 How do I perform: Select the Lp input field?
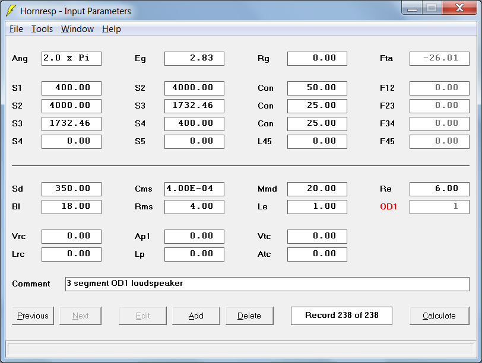click(194, 254)
